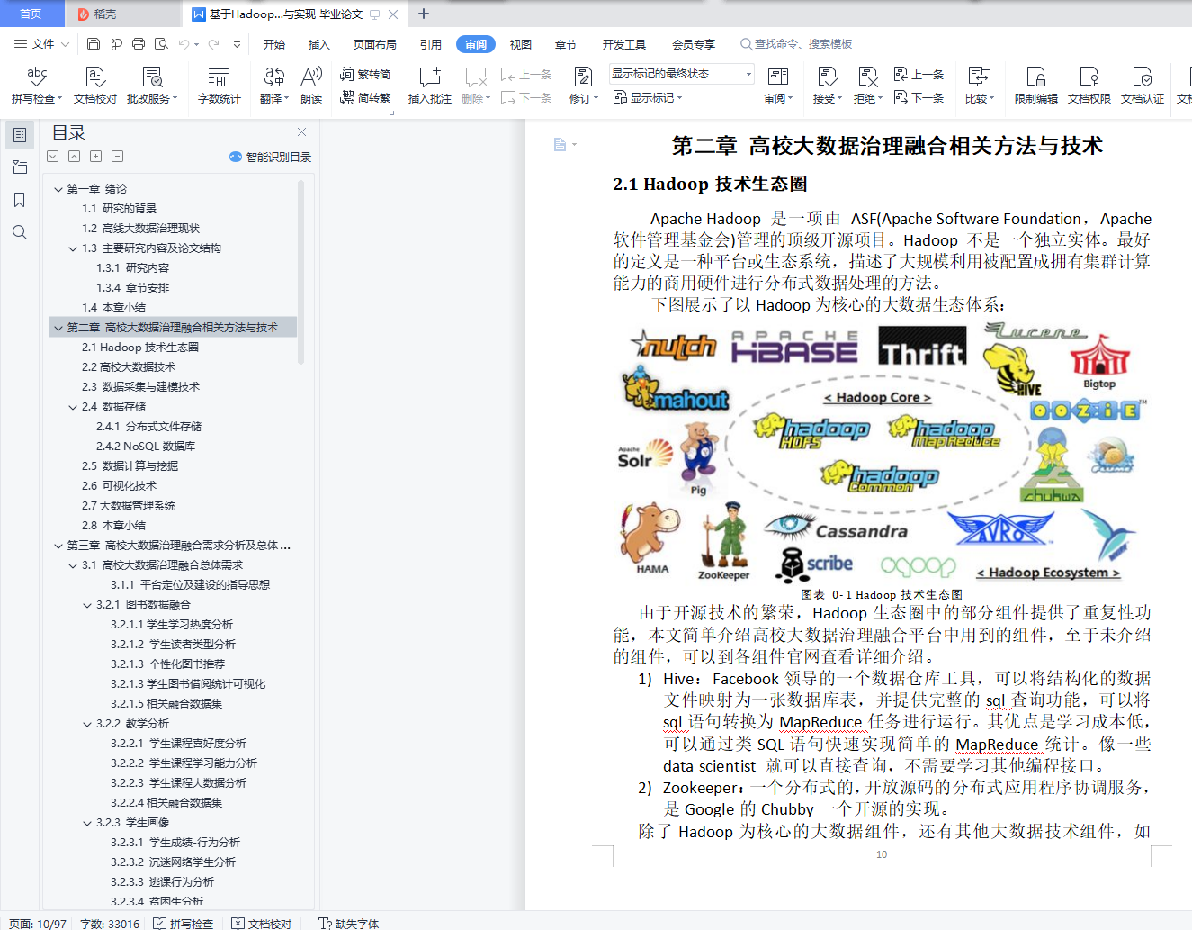Insert a comment (插入批注)
The height and width of the screenshot is (930, 1192).
[430, 86]
